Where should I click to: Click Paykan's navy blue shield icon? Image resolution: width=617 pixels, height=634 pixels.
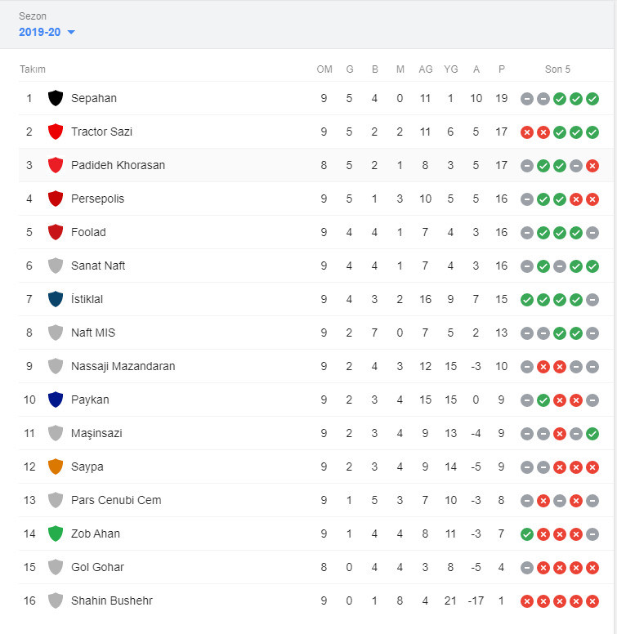(56, 400)
